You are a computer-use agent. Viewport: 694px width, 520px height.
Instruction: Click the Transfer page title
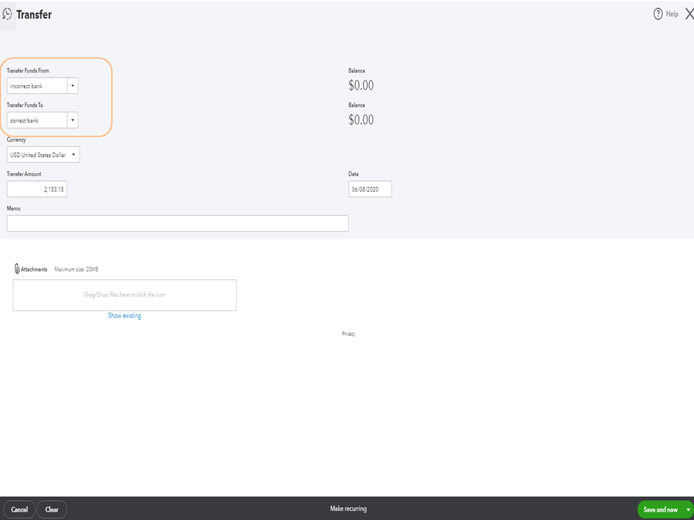[x=34, y=15]
